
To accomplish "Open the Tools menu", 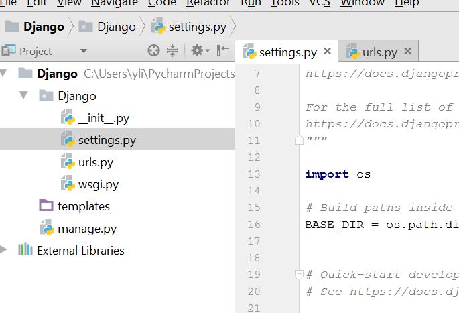I will (285, 3).
